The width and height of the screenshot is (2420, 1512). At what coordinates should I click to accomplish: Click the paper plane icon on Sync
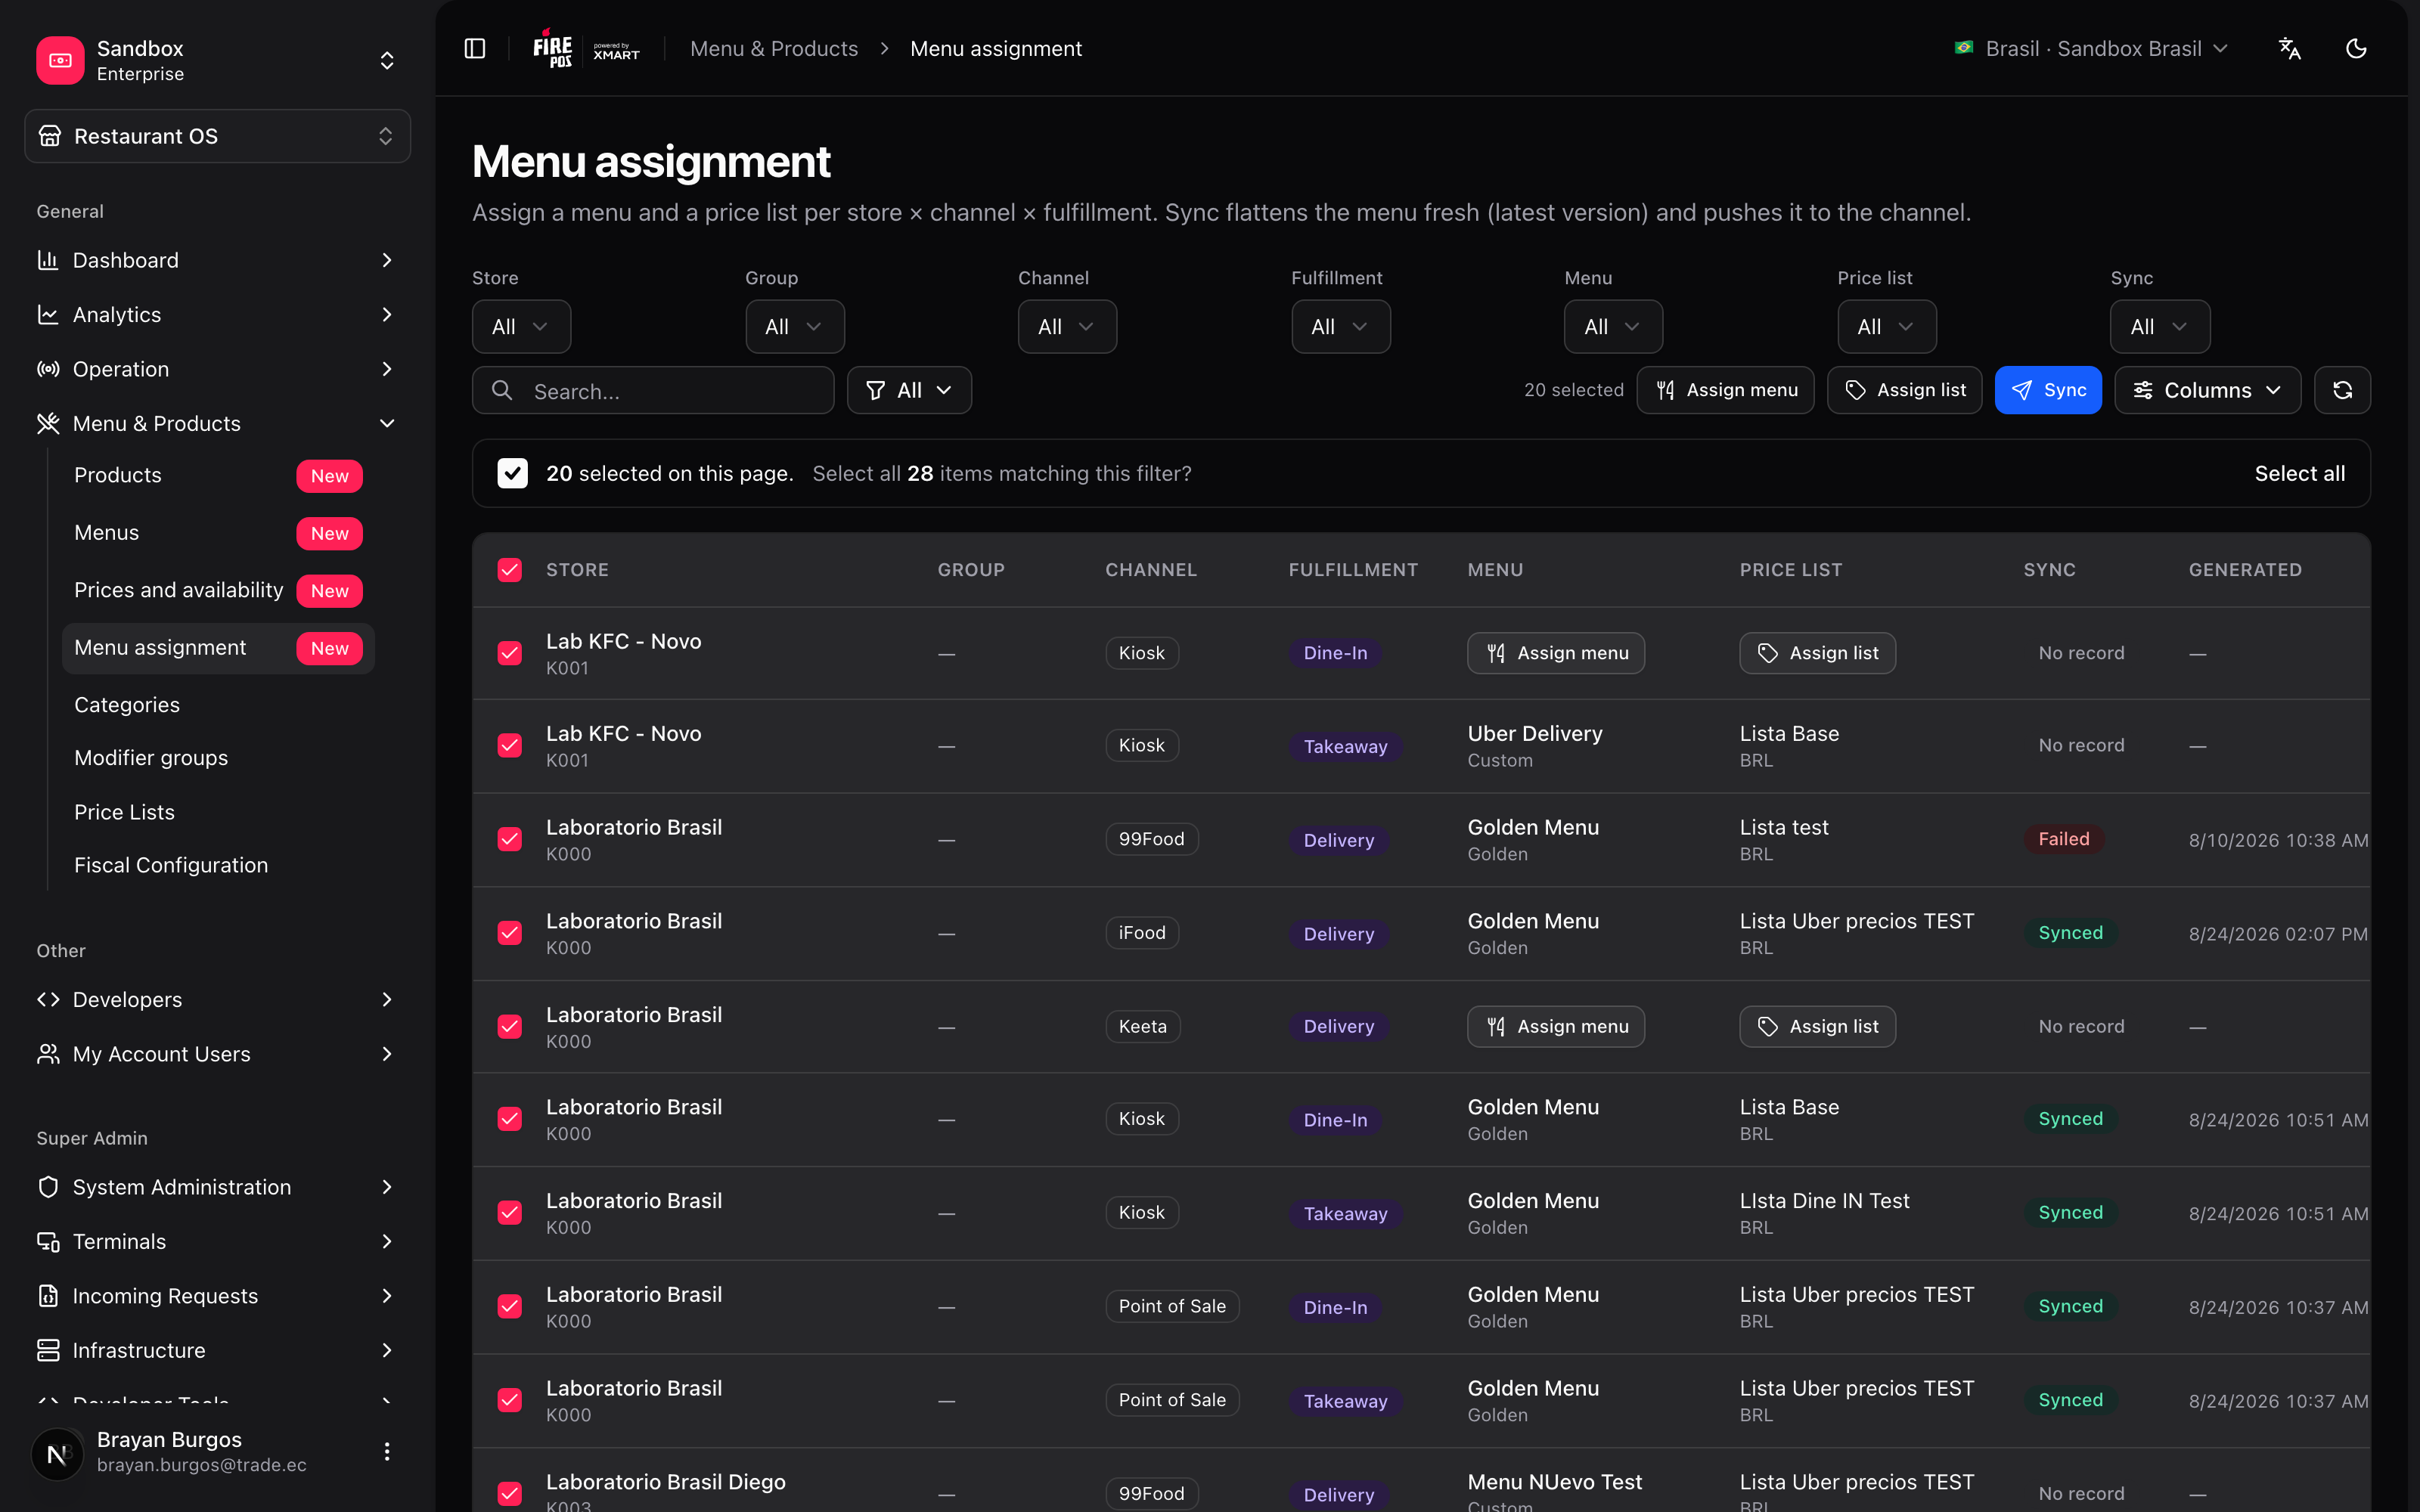pos(2022,390)
